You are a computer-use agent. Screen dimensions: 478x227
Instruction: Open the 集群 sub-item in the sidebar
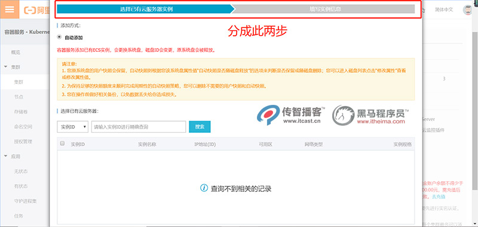pos(19,82)
